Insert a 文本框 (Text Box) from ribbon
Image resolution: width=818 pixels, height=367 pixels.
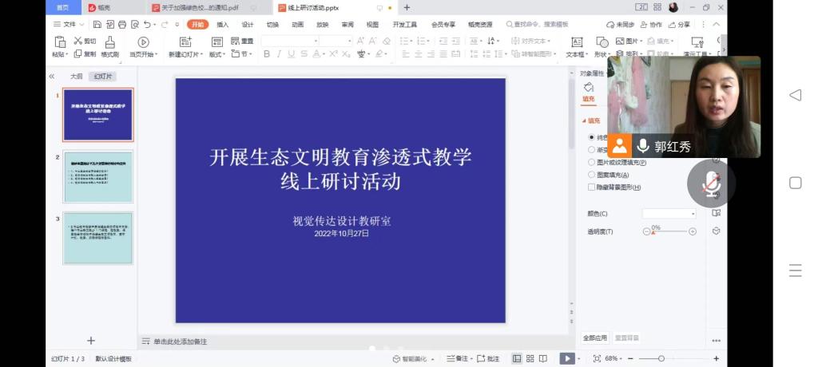576,41
